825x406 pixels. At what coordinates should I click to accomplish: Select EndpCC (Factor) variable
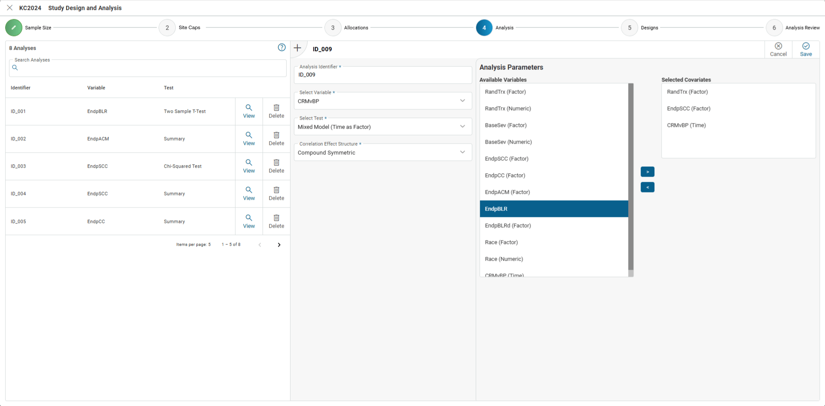[x=554, y=175]
